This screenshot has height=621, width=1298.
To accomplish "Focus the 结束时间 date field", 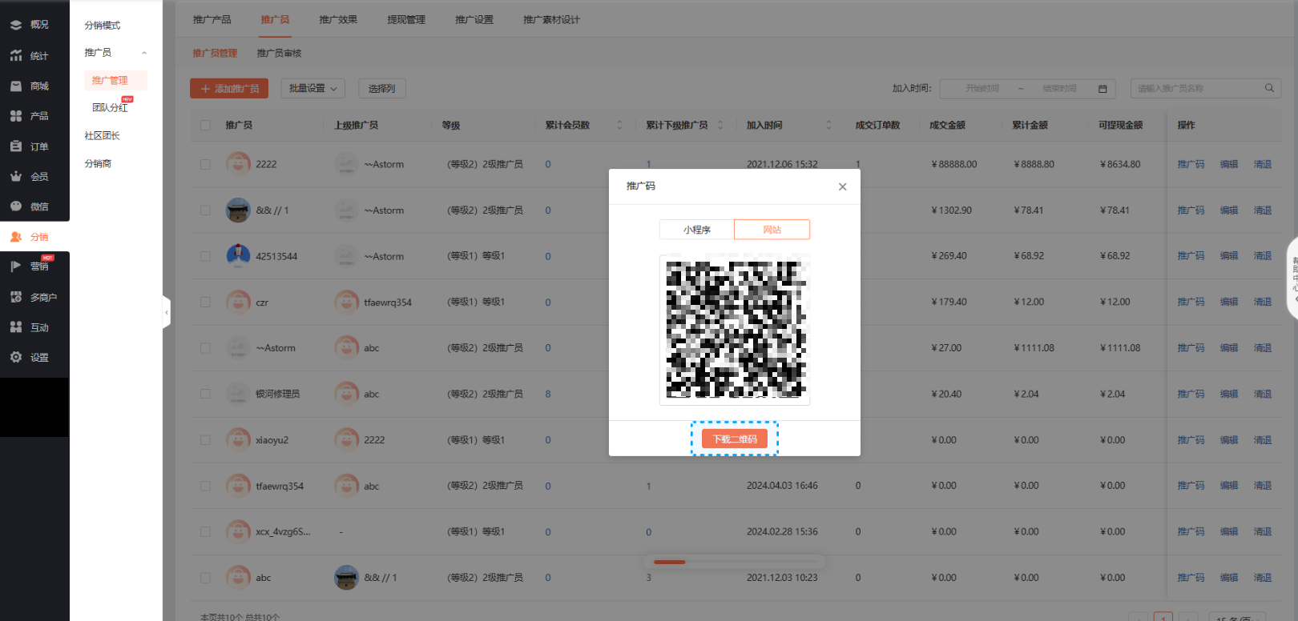I will (1059, 89).
